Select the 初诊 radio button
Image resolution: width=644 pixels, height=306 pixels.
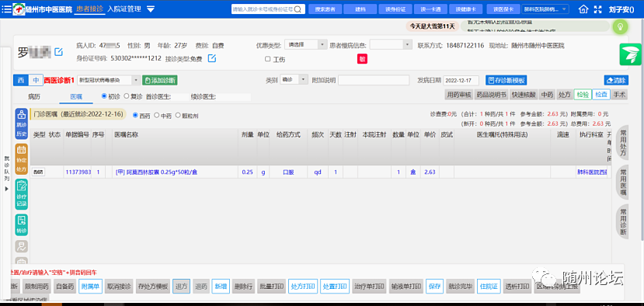pos(104,96)
